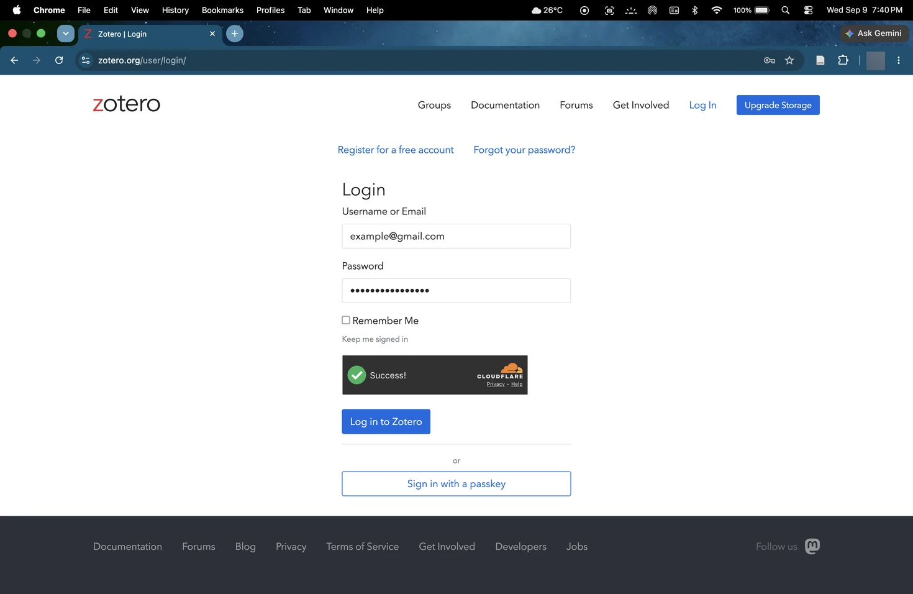The height and width of the screenshot is (594, 913).
Task: Go back with the browser back arrow
Action: 14,60
